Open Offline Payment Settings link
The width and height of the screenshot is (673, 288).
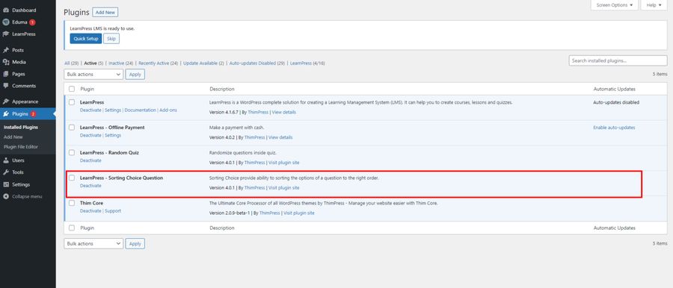(x=113, y=135)
